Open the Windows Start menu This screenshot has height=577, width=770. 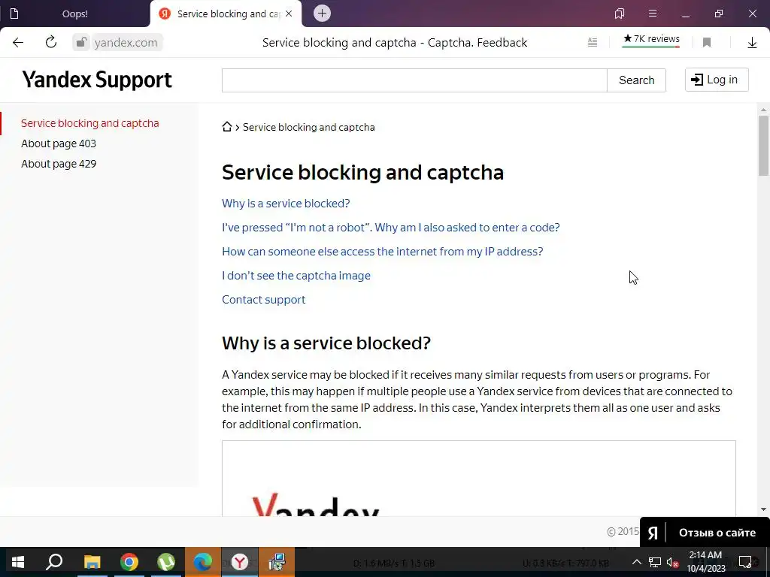[18, 562]
